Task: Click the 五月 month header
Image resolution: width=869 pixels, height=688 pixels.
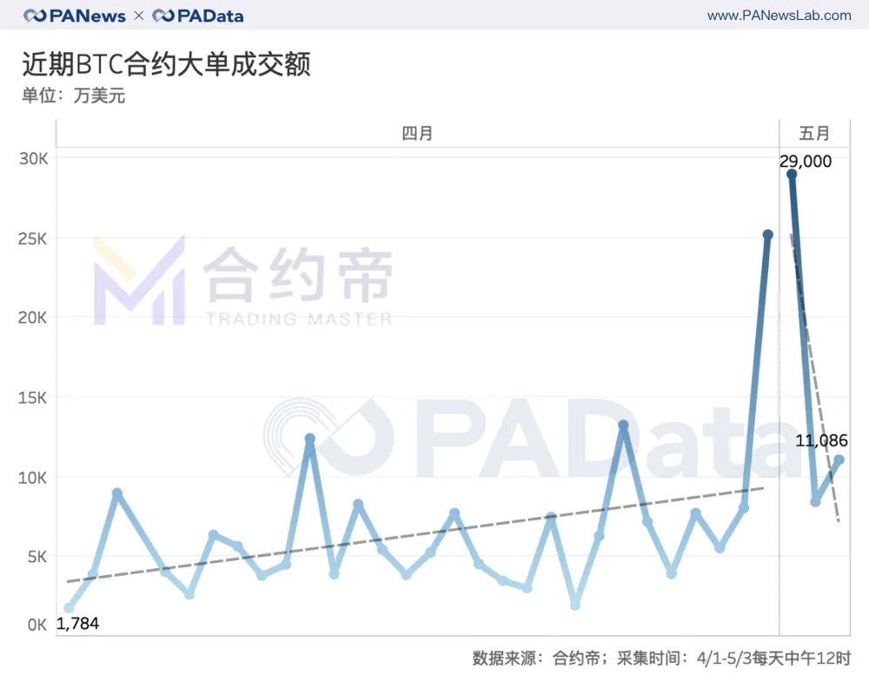Action: [814, 134]
